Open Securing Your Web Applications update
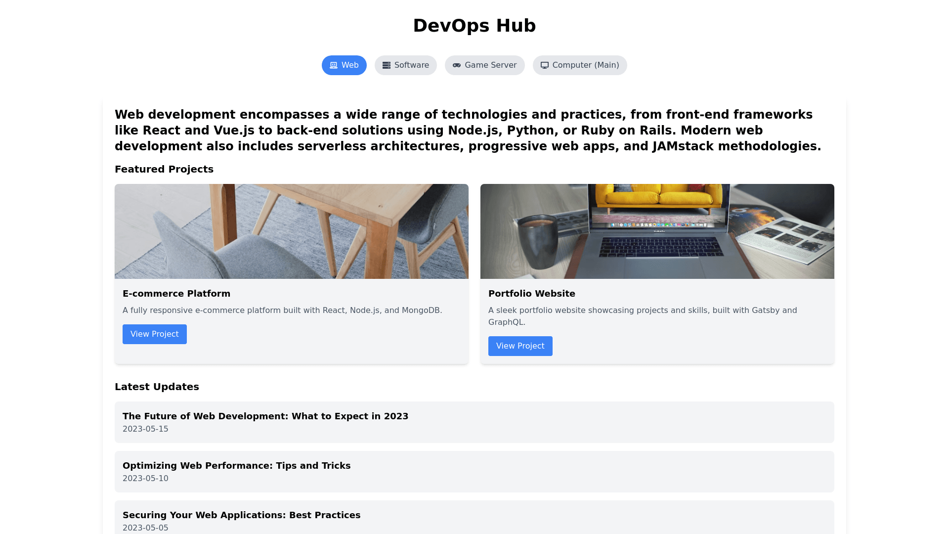Screen dimensions: 949x534 coord(241,515)
